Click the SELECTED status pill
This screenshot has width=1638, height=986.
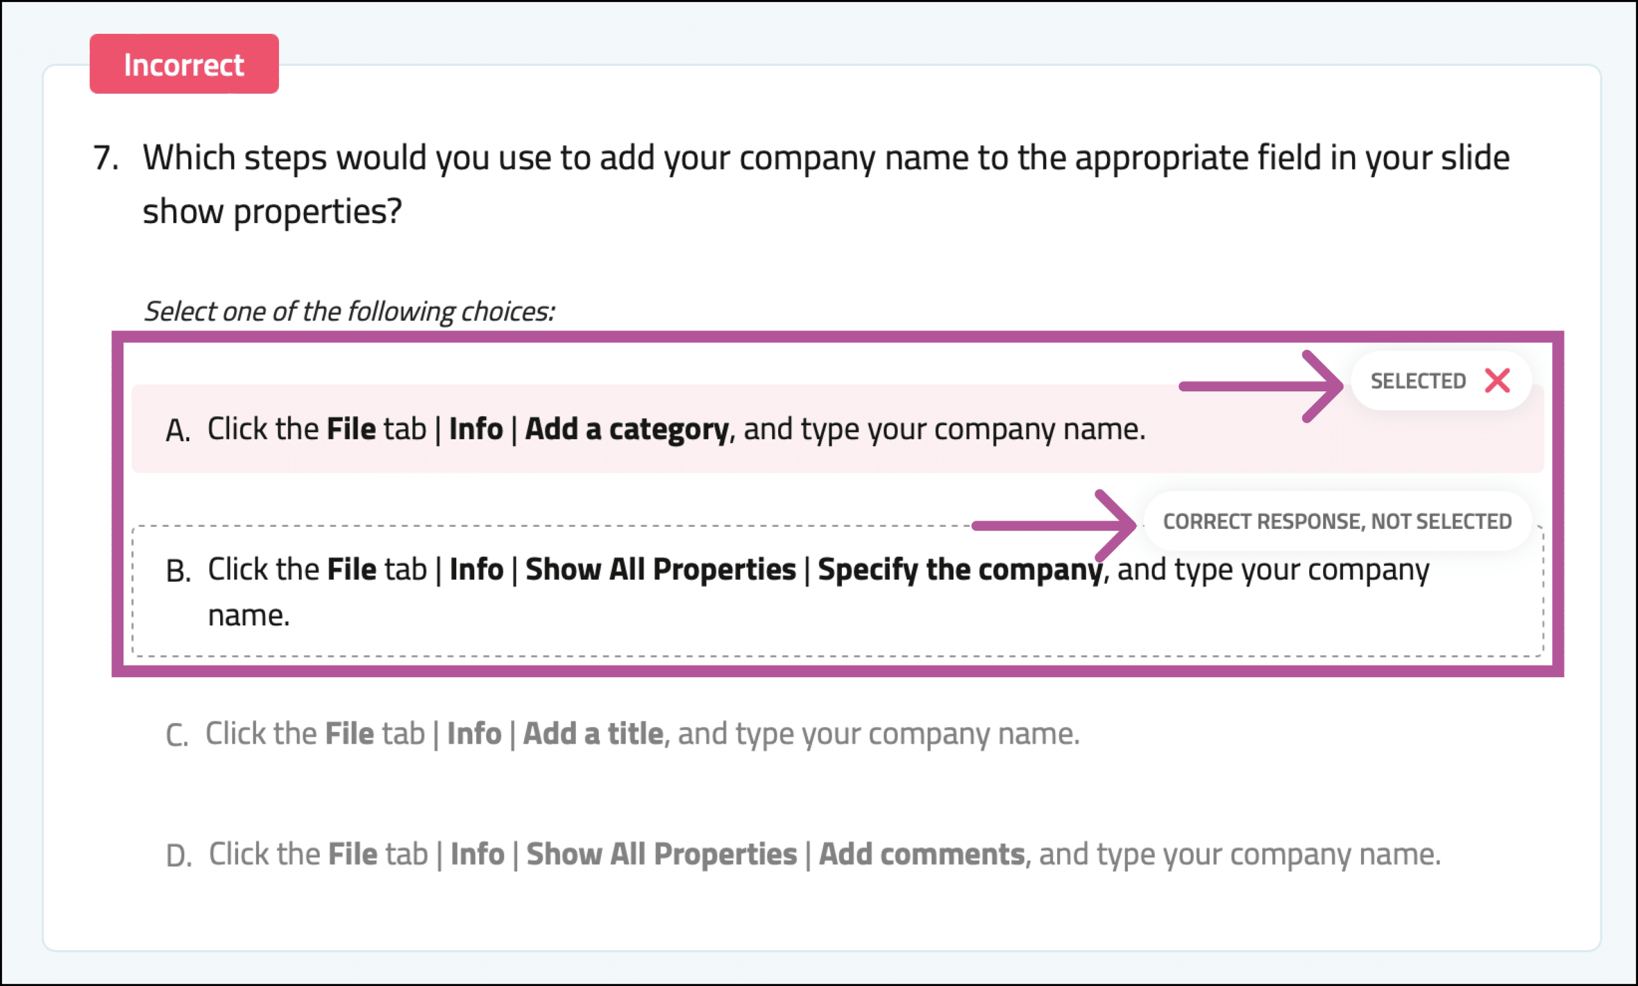pos(1441,380)
